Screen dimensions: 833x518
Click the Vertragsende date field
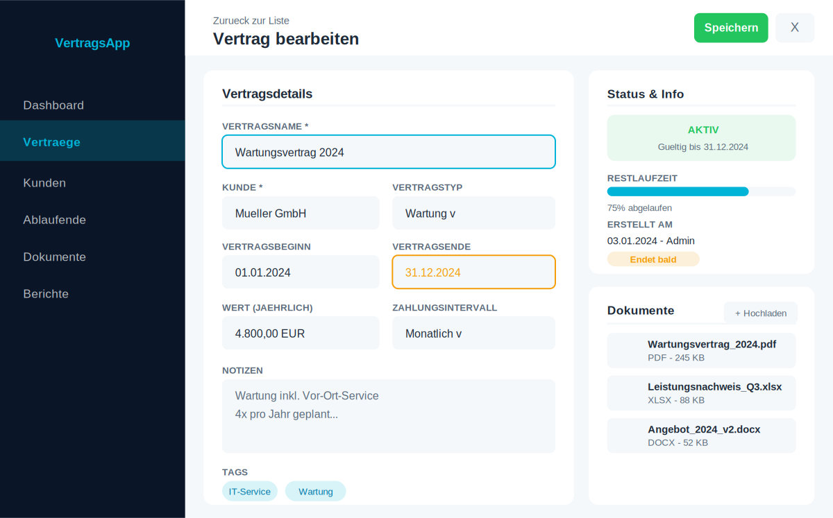pyautogui.click(x=473, y=272)
